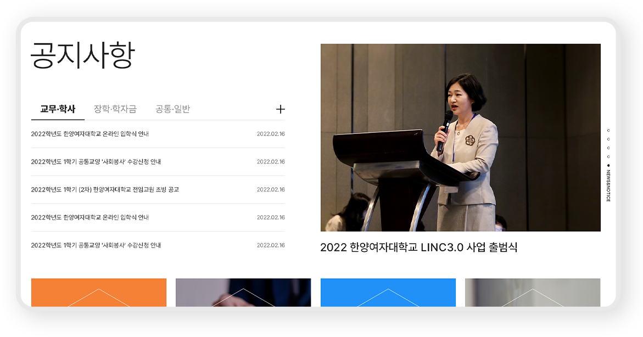Image resolution: width=643 pixels, height=337 pixels.
Task: Select the indicator dot just before NEWS&NOTICE
Action: (x=608, y=156)
